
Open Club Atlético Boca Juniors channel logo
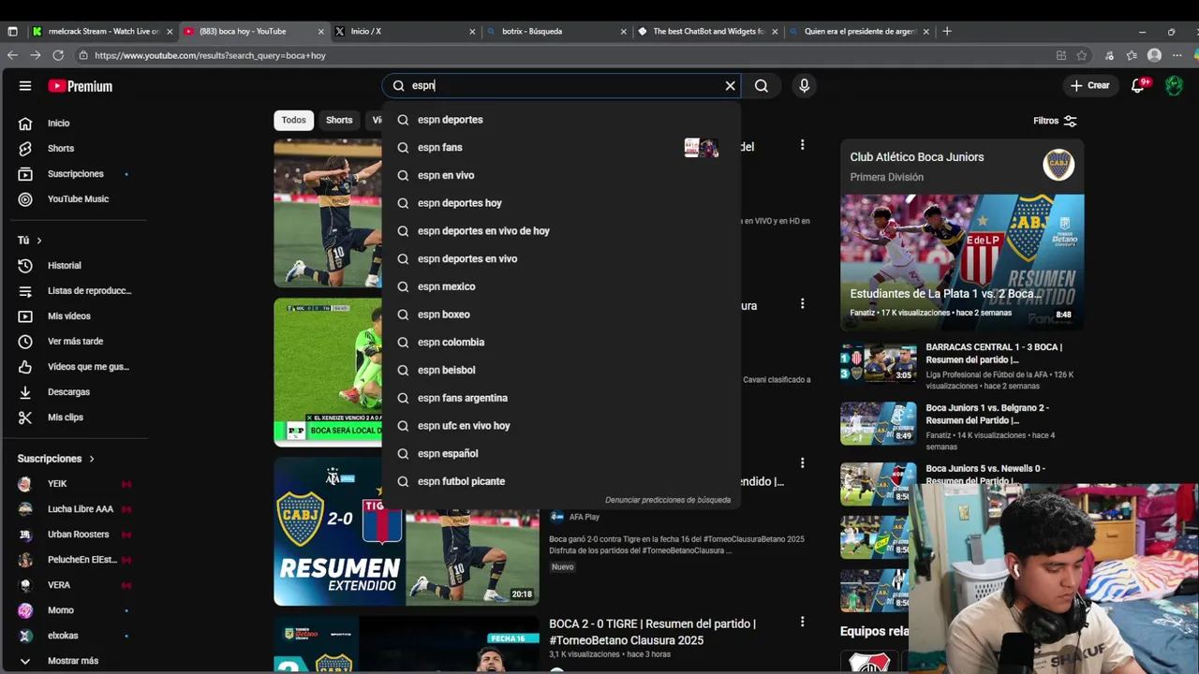1058,165
